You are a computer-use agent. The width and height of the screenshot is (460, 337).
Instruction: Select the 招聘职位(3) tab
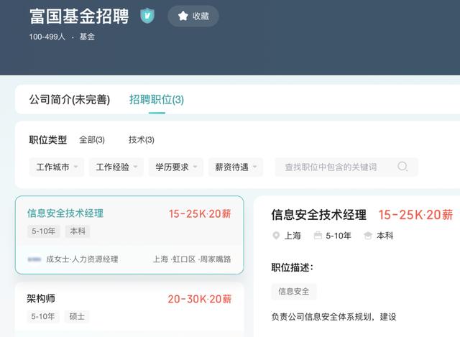click(x=157, y=99)
